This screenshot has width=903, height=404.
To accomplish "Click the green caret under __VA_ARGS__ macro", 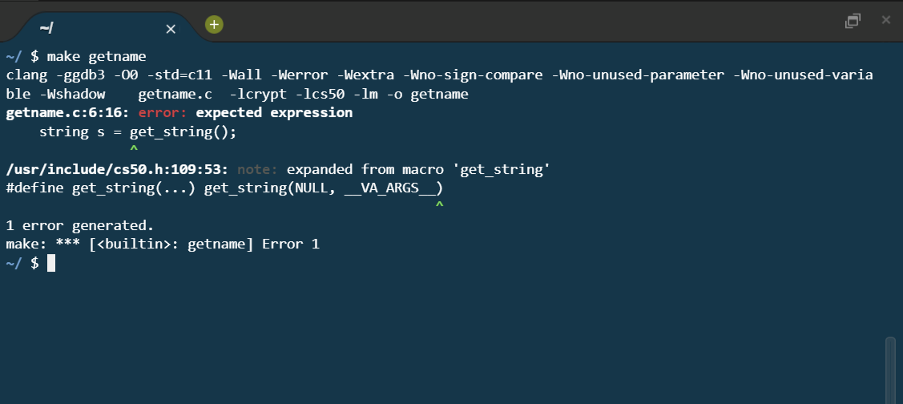I will coord(439,206).
